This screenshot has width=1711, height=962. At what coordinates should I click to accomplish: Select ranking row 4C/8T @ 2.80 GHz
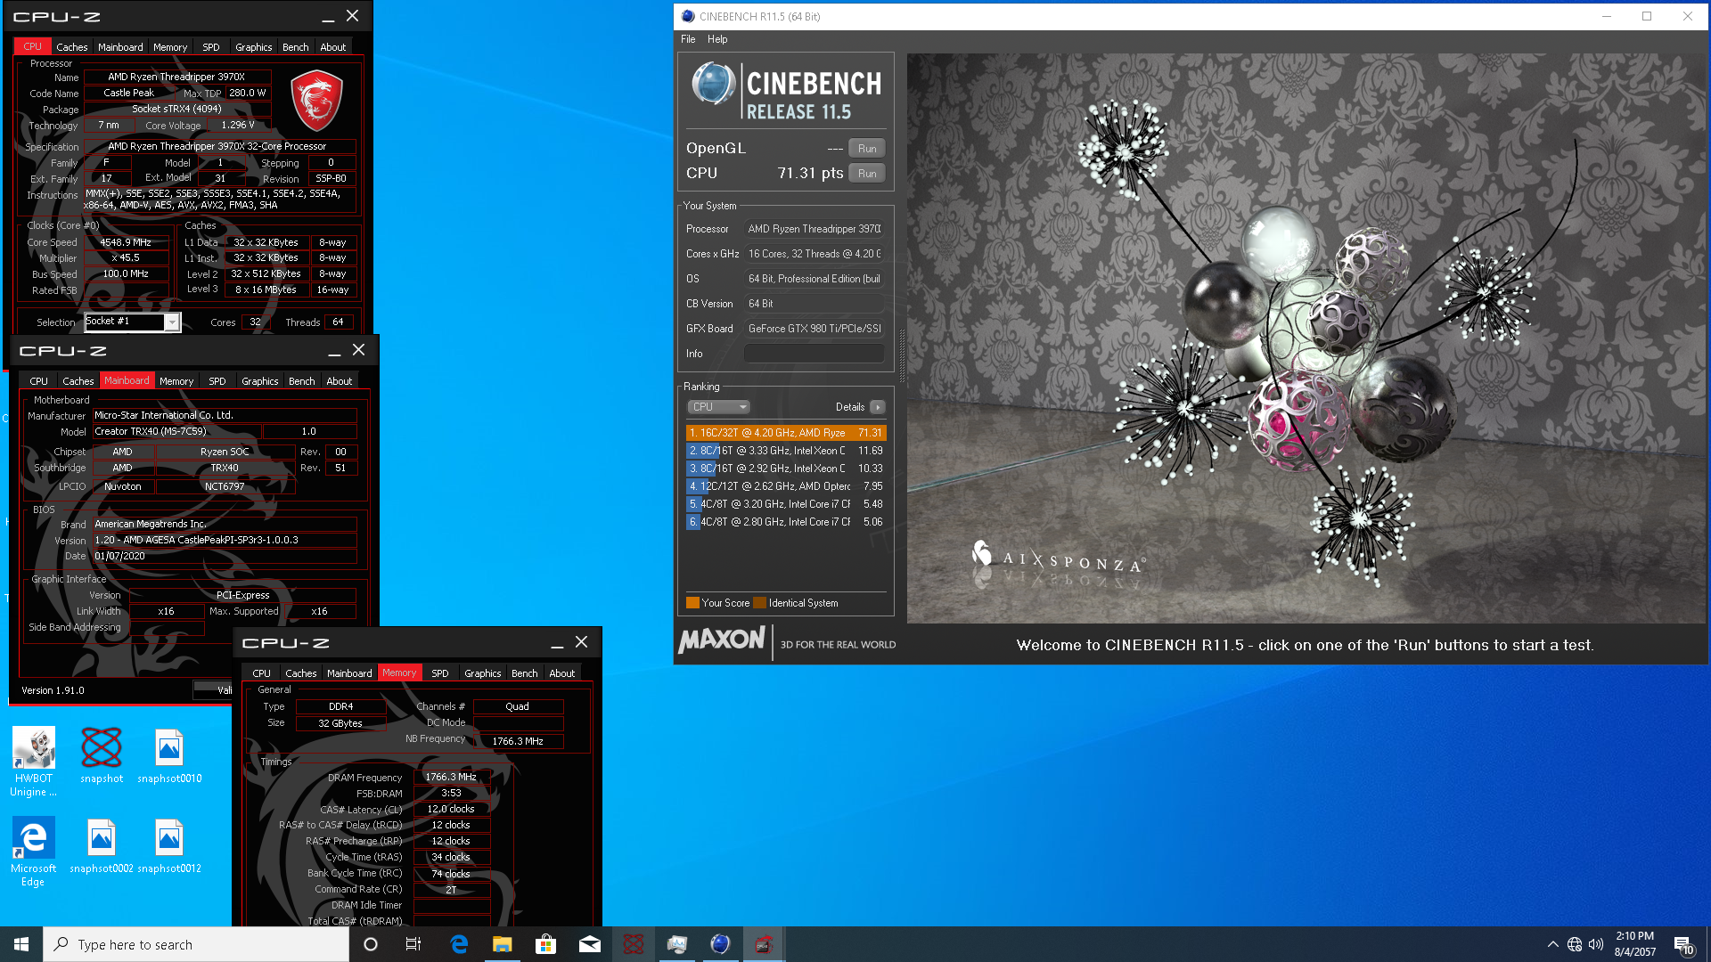(x=786, y=522)
